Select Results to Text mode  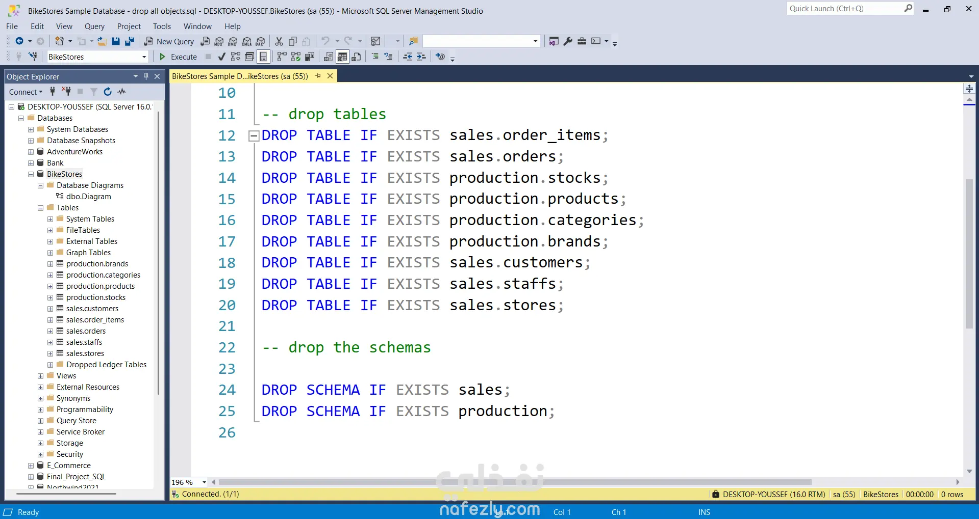pyautogui.click(x=329, y=57)
